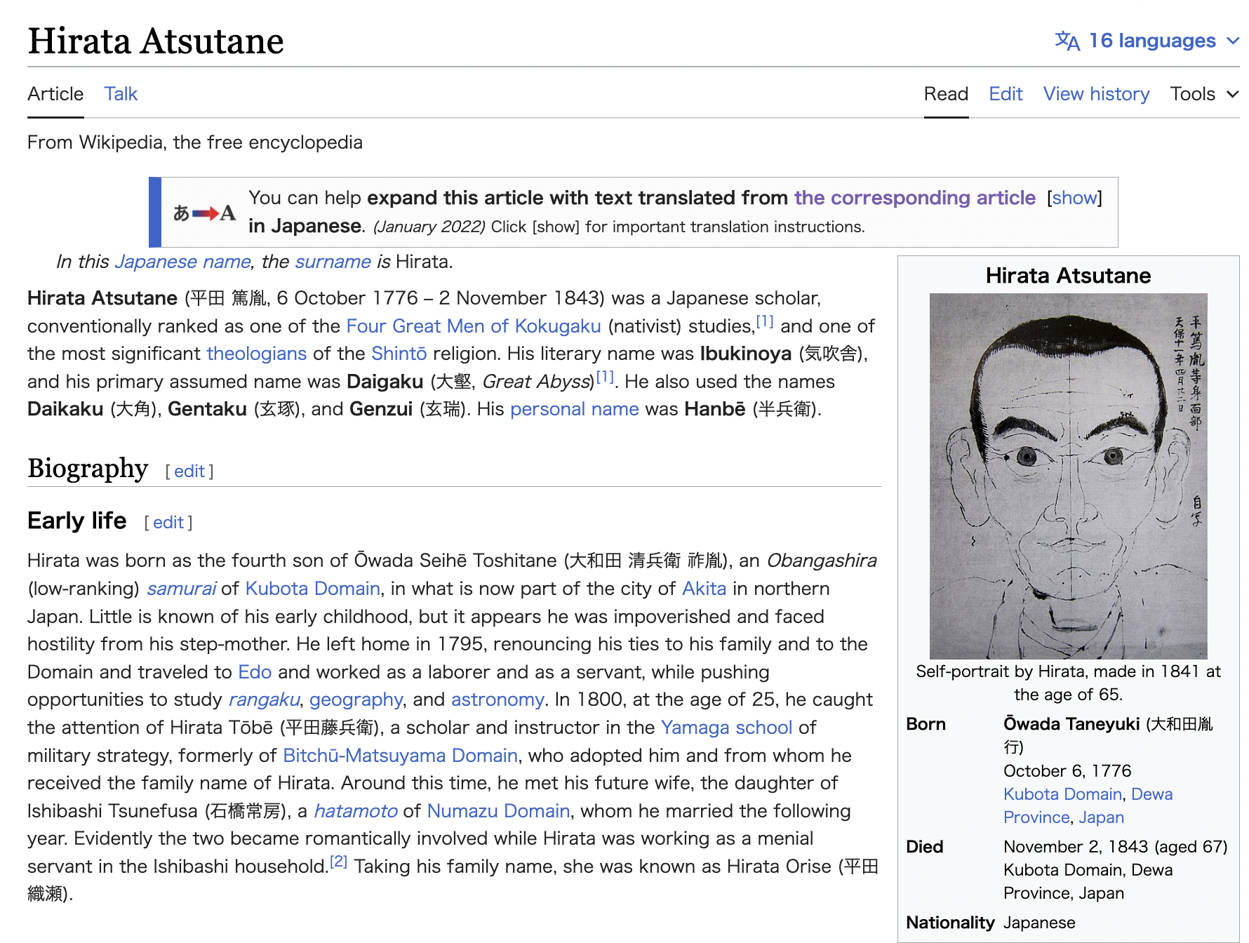Image resolution: width=1249 pixels, height=943 pixels.
Task: Open the 'astronomy' link
Action: click(x=497, y=700)
